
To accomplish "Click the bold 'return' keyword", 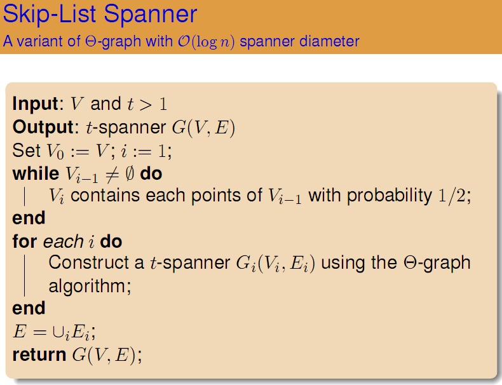I will click(39, 354).
